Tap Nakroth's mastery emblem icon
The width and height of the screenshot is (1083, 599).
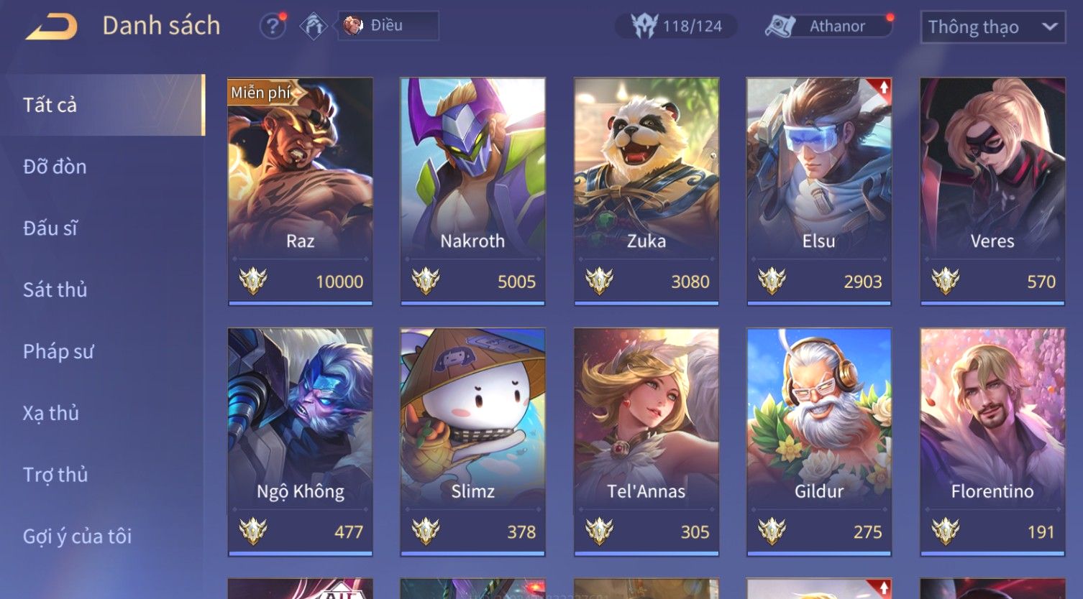tap(426, 281)
